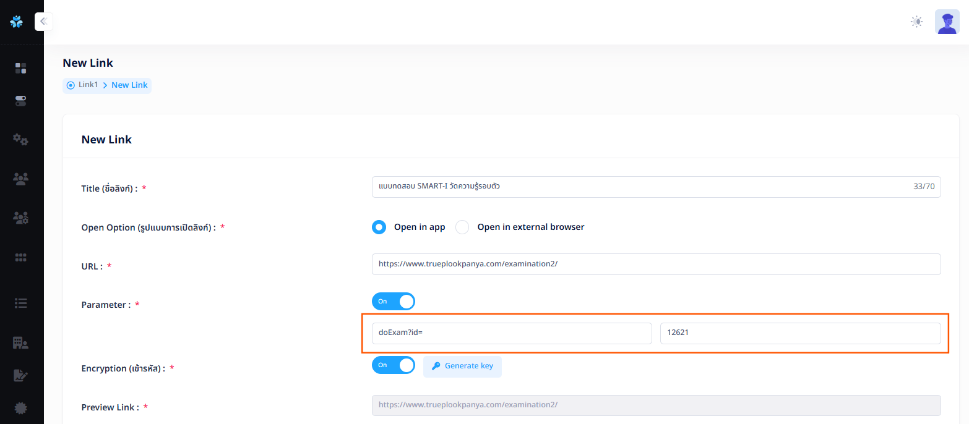
Task: Open the list icon in the sidebar
Action: click(20, 303)
